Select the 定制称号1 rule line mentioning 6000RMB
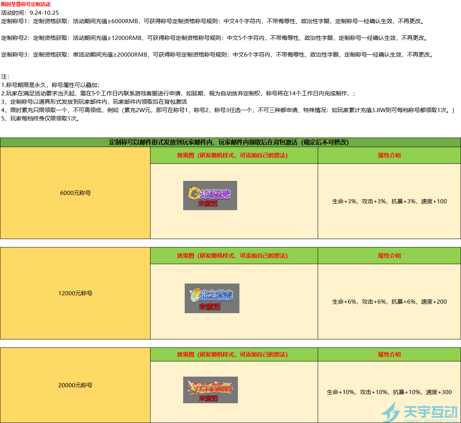461x423 pixels. coord(213,21)
